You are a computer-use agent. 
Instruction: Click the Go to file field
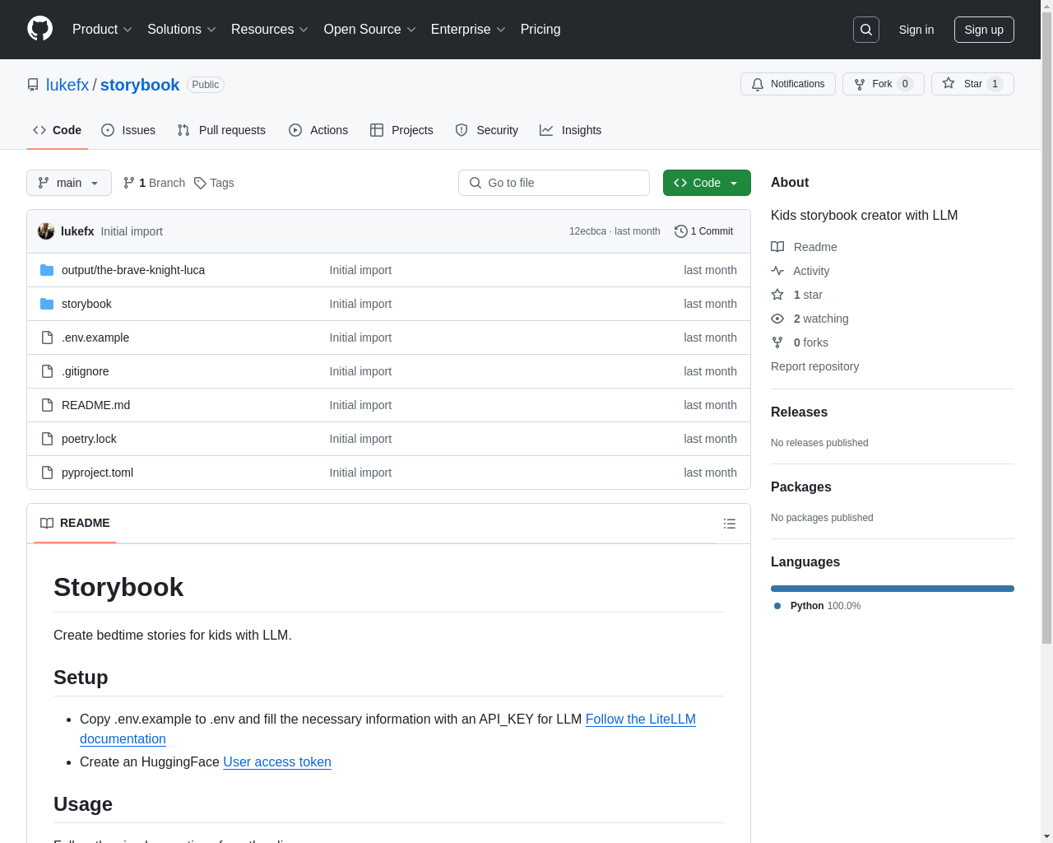click(x=554, y=183)
